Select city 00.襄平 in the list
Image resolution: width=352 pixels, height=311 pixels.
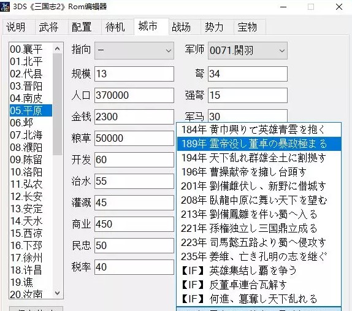coord(31,49)
